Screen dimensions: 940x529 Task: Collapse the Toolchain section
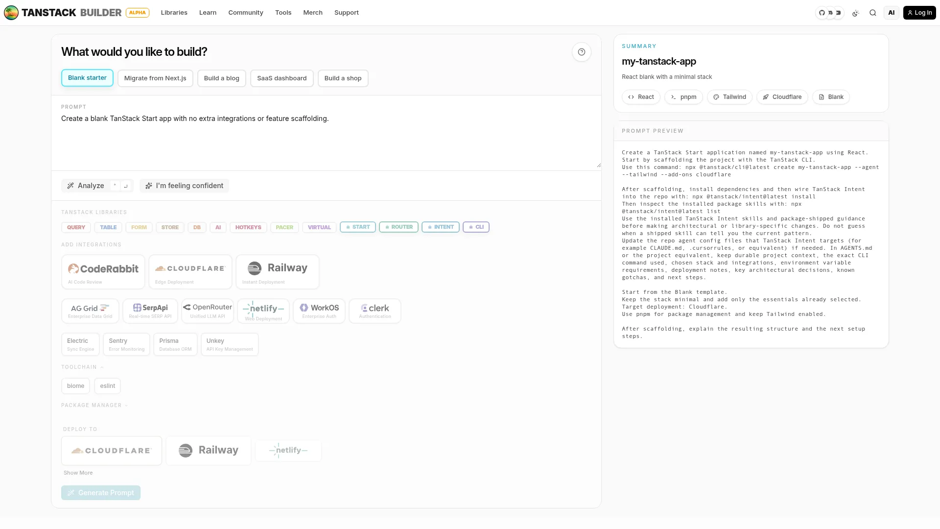point(82,367)
